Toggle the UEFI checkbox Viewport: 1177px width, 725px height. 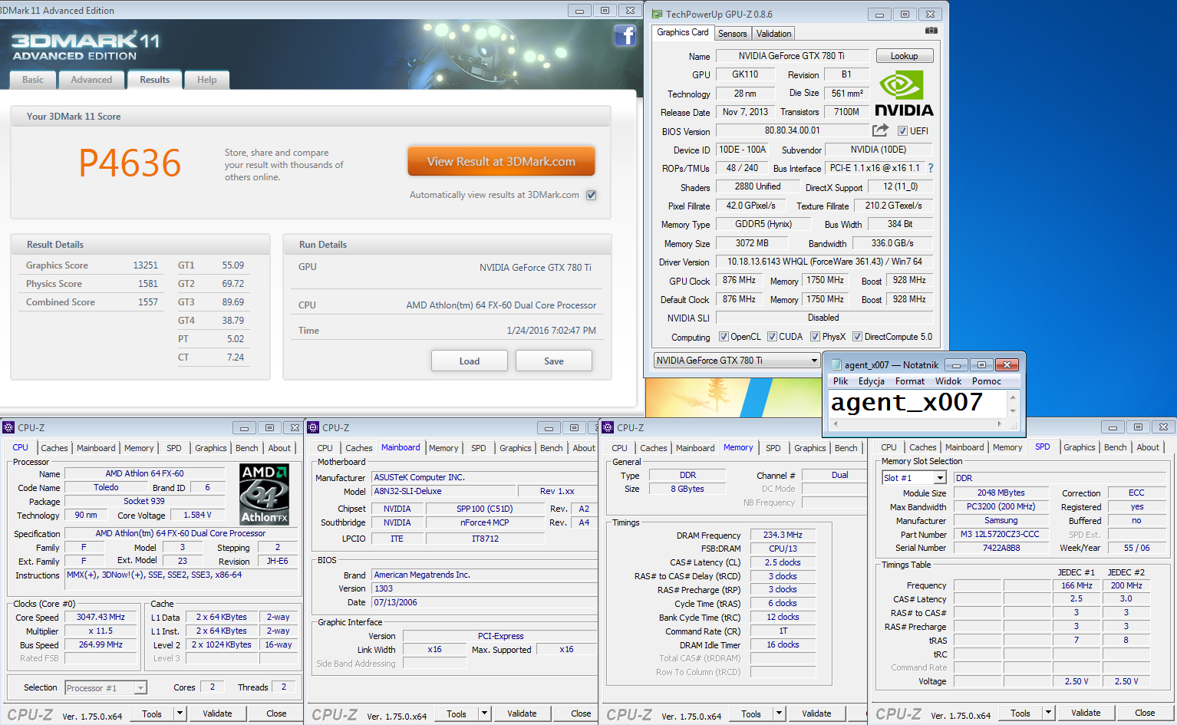click(x=902, y=131)
